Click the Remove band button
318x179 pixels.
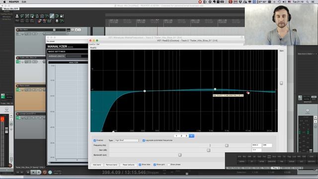[x=111, y=165]
